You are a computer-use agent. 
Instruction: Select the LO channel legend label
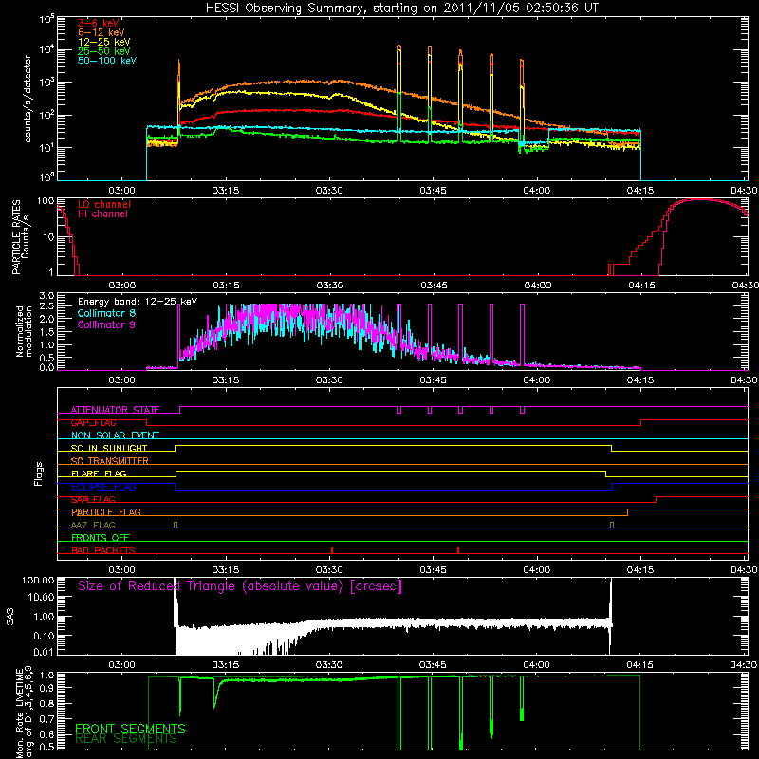[104, 205]
